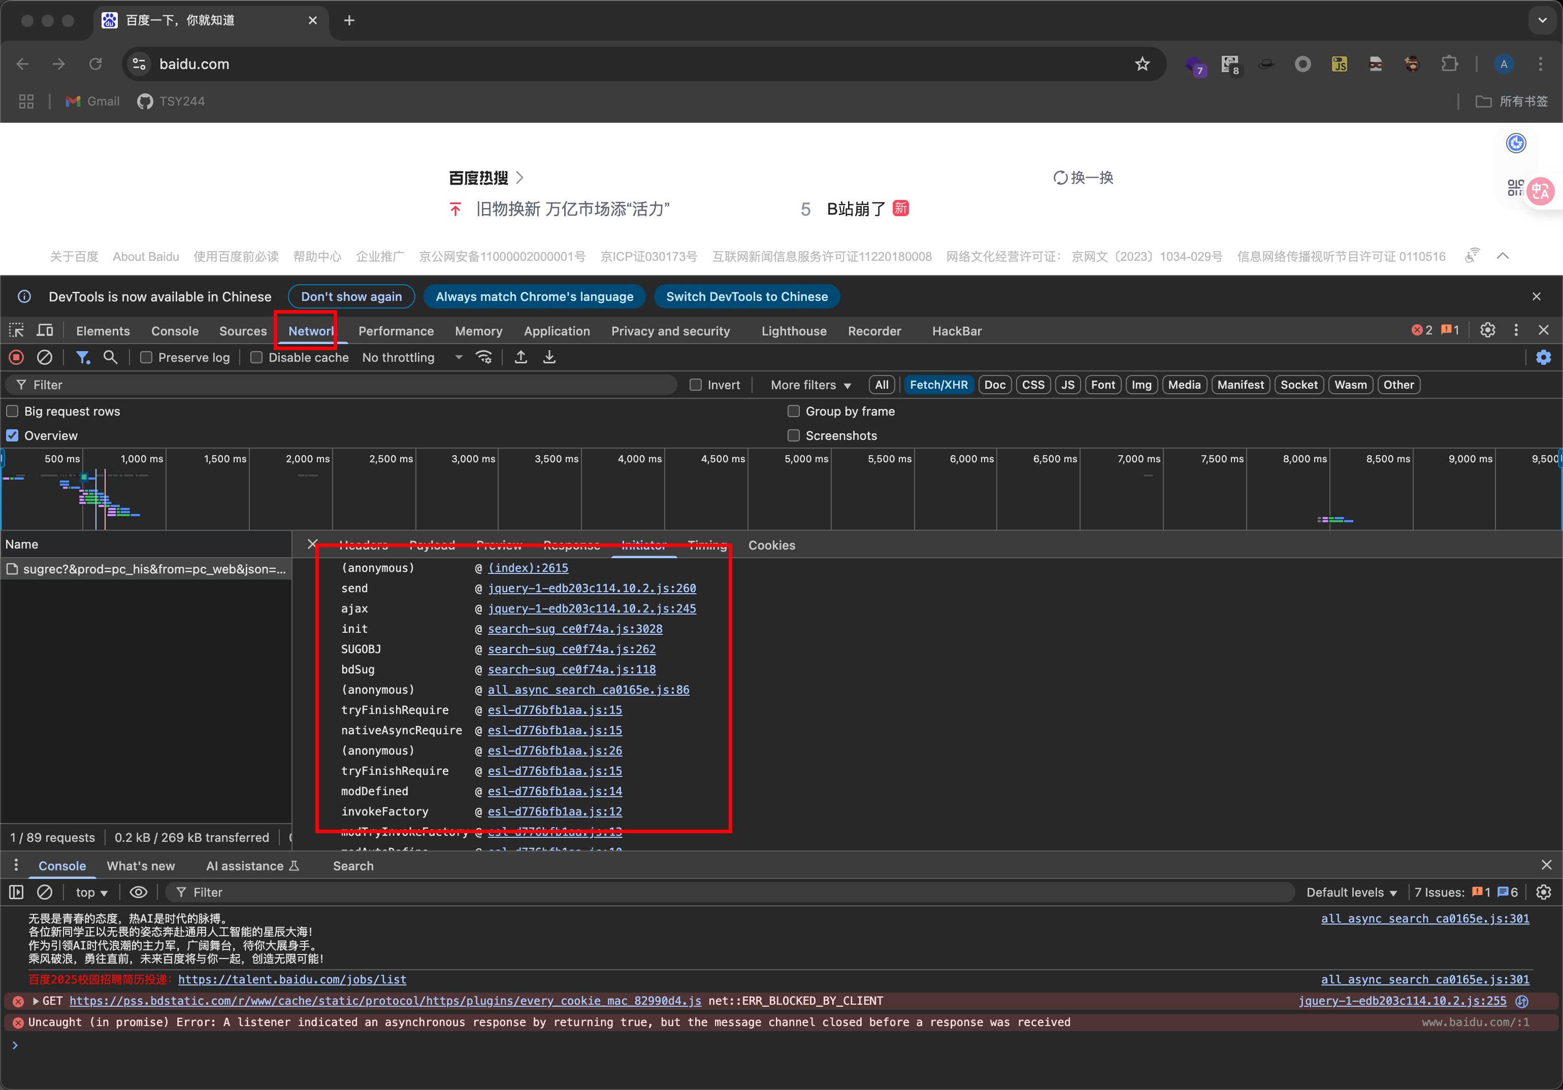Screen dimensions: 1563x1090
Task: Enable the Preserve log checkbox
Action: 146,357
